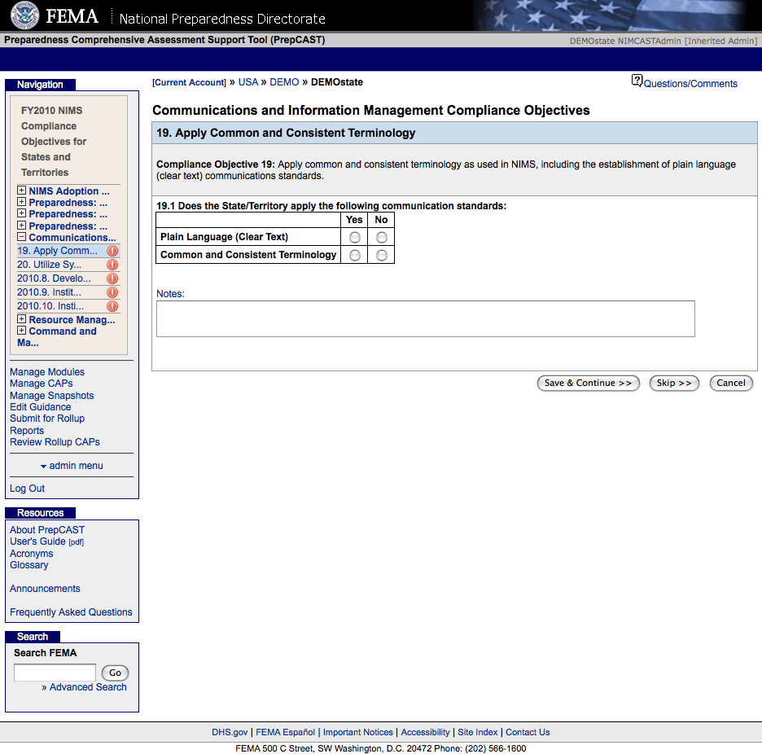The width and height of the screenshot is (762, 754).
Task: Open Review Rollup CAPs
Action: coord(55,442)
